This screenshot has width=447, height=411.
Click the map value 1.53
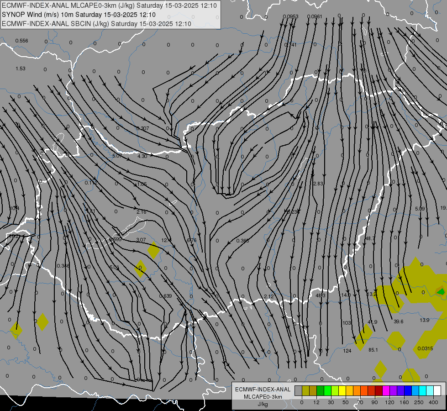point(21,68)
